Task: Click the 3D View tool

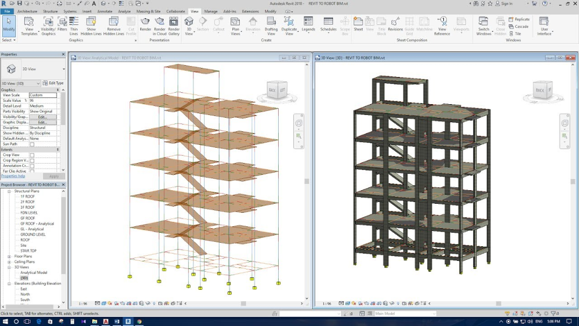Action: [x=189, y=26]
